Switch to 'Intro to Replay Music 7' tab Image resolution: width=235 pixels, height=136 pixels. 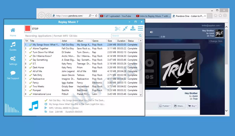coord(153,16)
